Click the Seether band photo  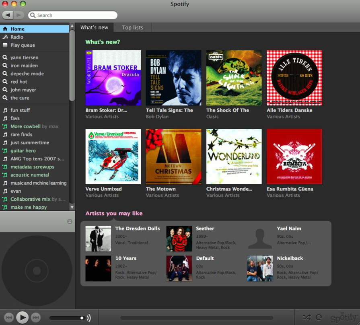point(179,239)
